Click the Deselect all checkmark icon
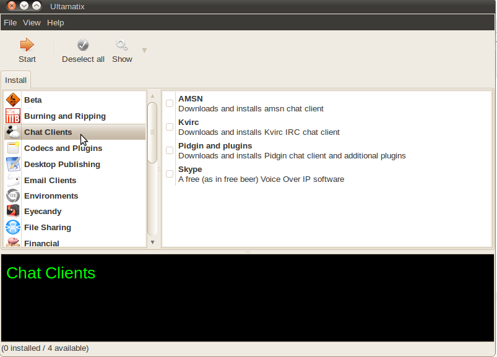Screen dimensions: 497x357 (x=83, y=45)
